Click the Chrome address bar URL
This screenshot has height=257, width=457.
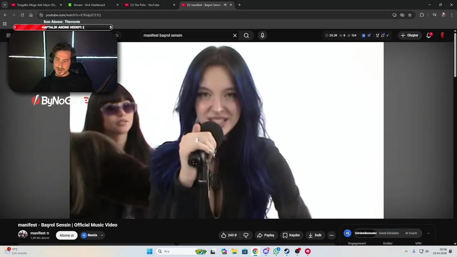(x=73, y=15)
